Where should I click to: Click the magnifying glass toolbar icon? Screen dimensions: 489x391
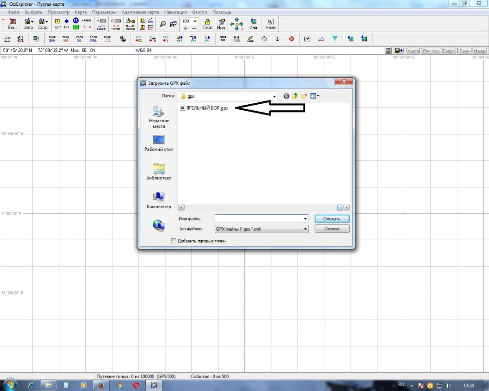click(163, 24)
